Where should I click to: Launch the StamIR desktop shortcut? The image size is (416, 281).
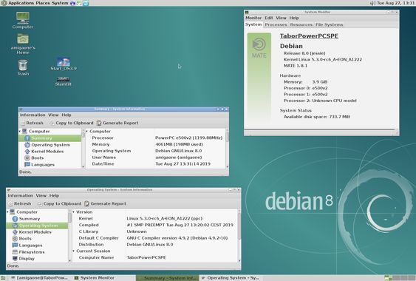pyautogui.click(x=63, y=81)
